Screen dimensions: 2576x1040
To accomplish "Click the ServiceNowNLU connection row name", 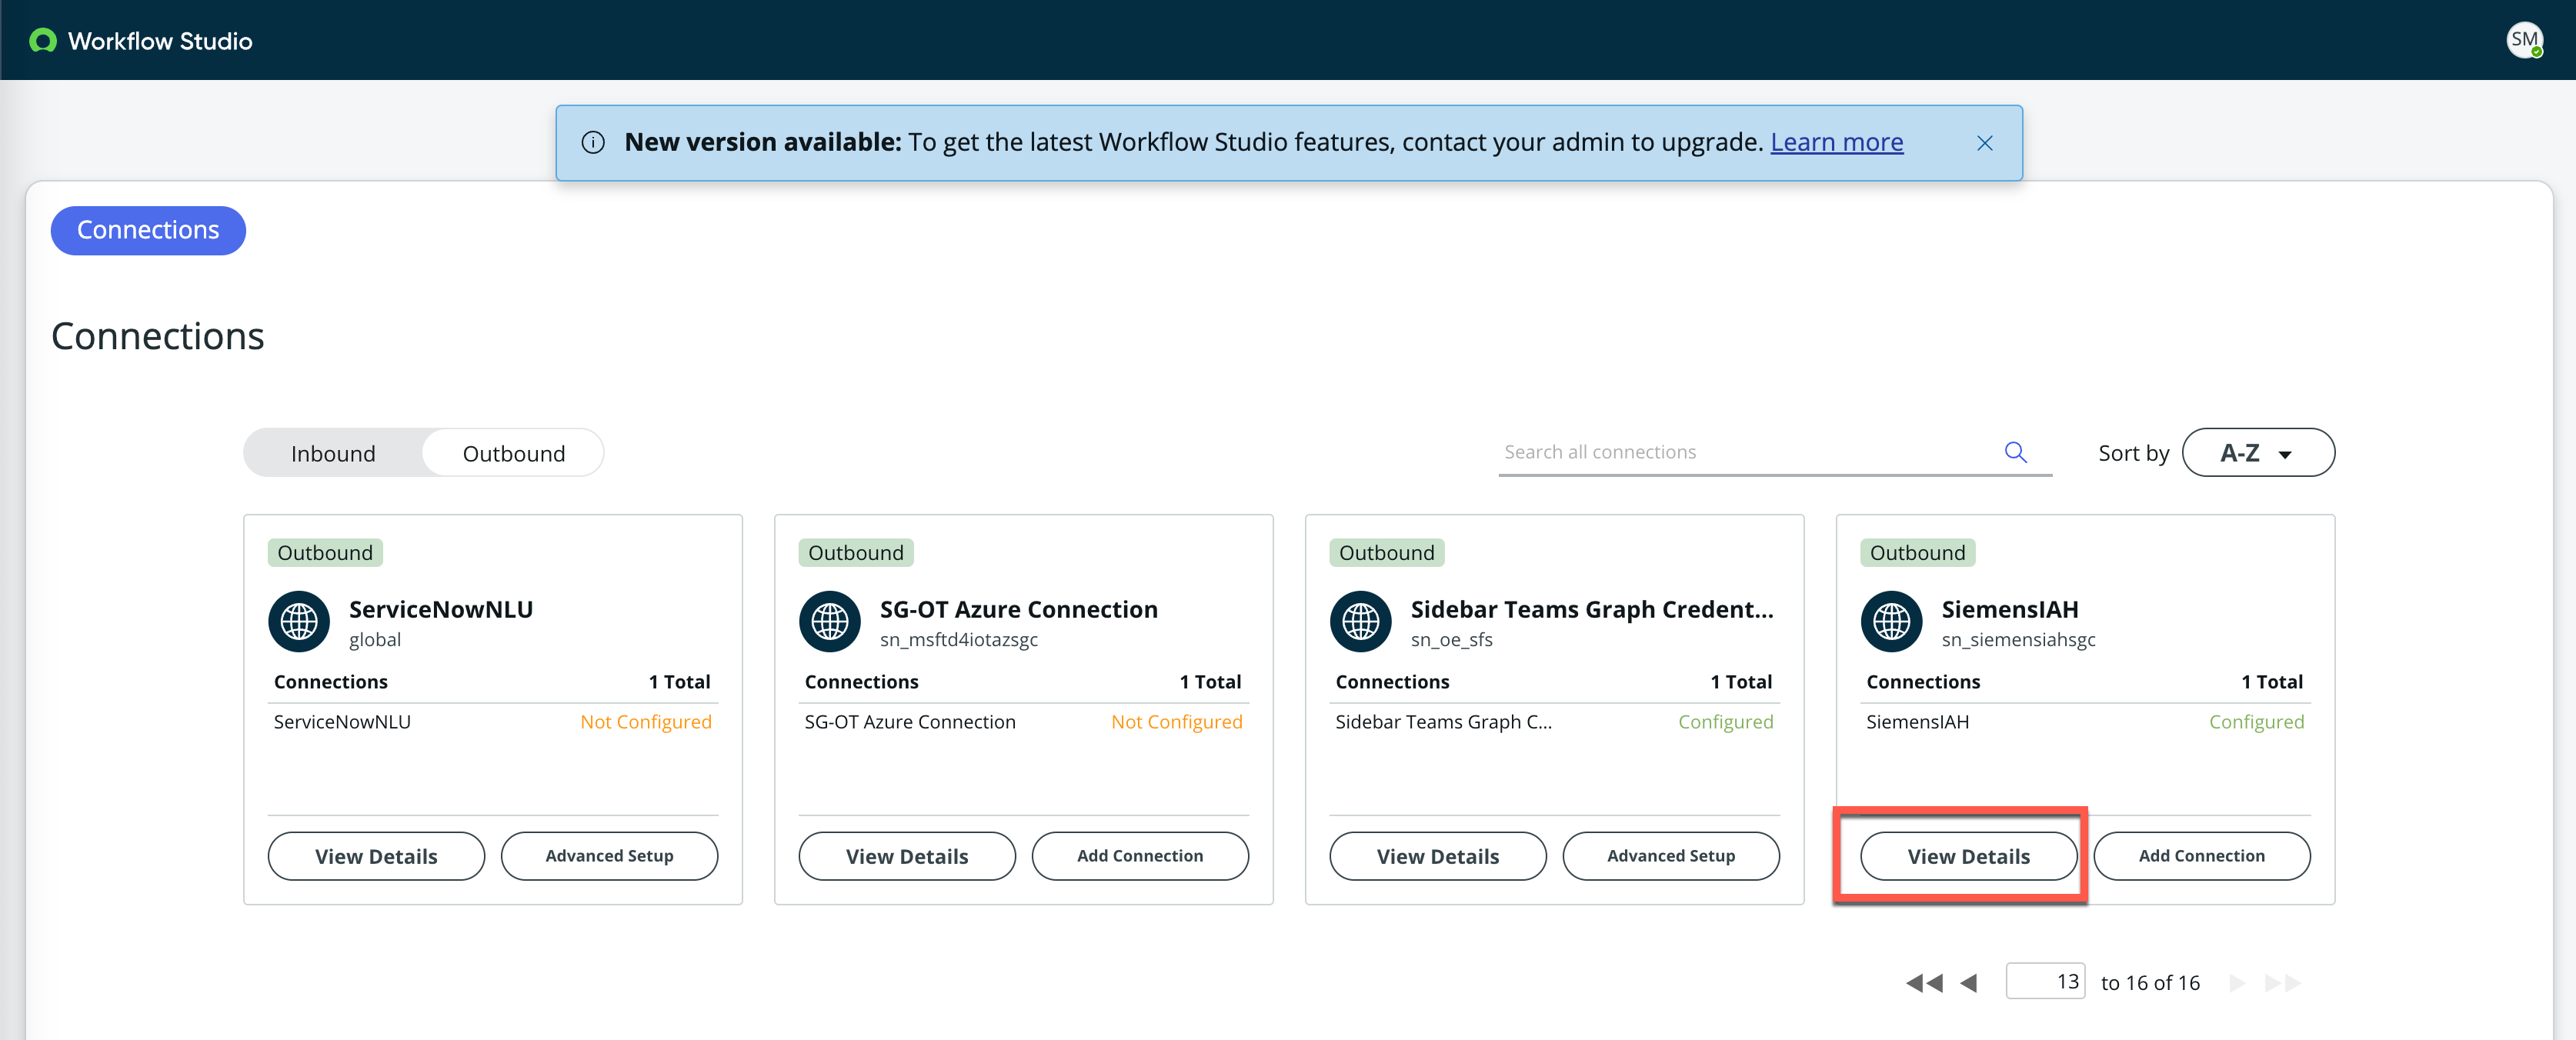I will 342,722.
